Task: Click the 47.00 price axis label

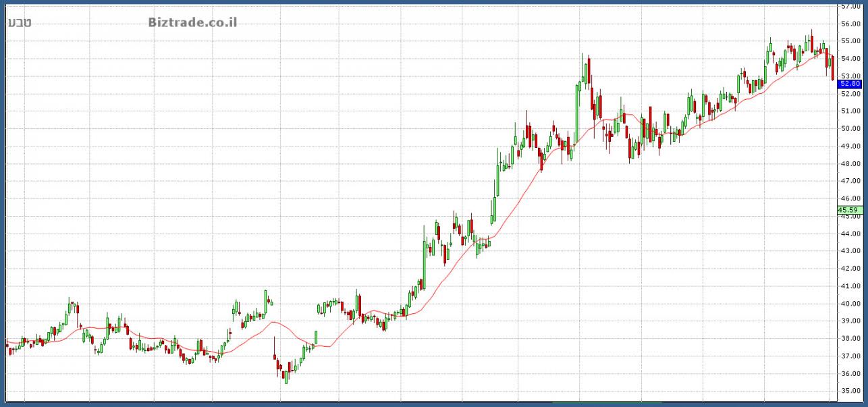Action: click(850, 182)
